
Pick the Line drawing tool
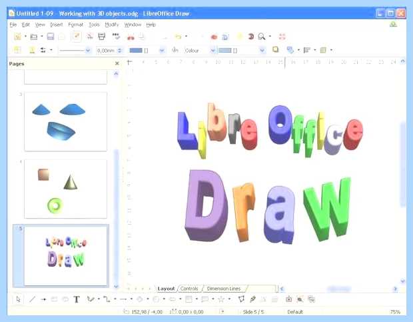[x=33, y=299]
